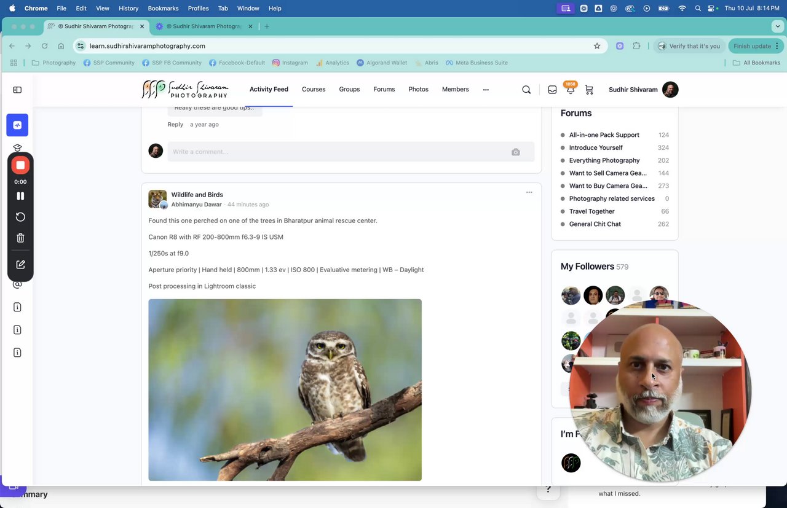Open Photography related services forum
Viewport: 787px width, 508px height.
pyautogui.click(x=612, y=199)
